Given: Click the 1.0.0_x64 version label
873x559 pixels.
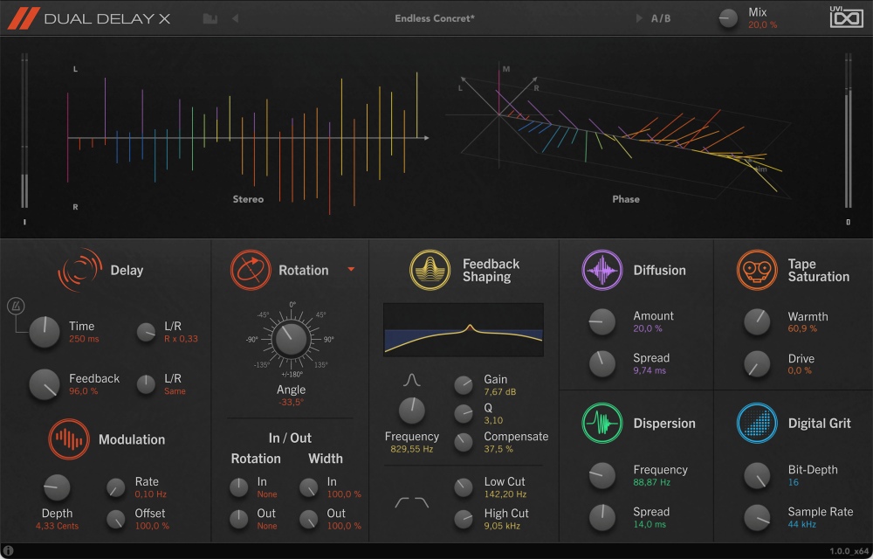Looking at the screenshot, I should pyautogui.click(x=849, y=551).
